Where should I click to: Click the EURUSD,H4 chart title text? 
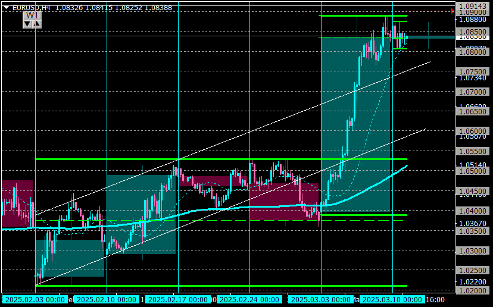(32, 8)
